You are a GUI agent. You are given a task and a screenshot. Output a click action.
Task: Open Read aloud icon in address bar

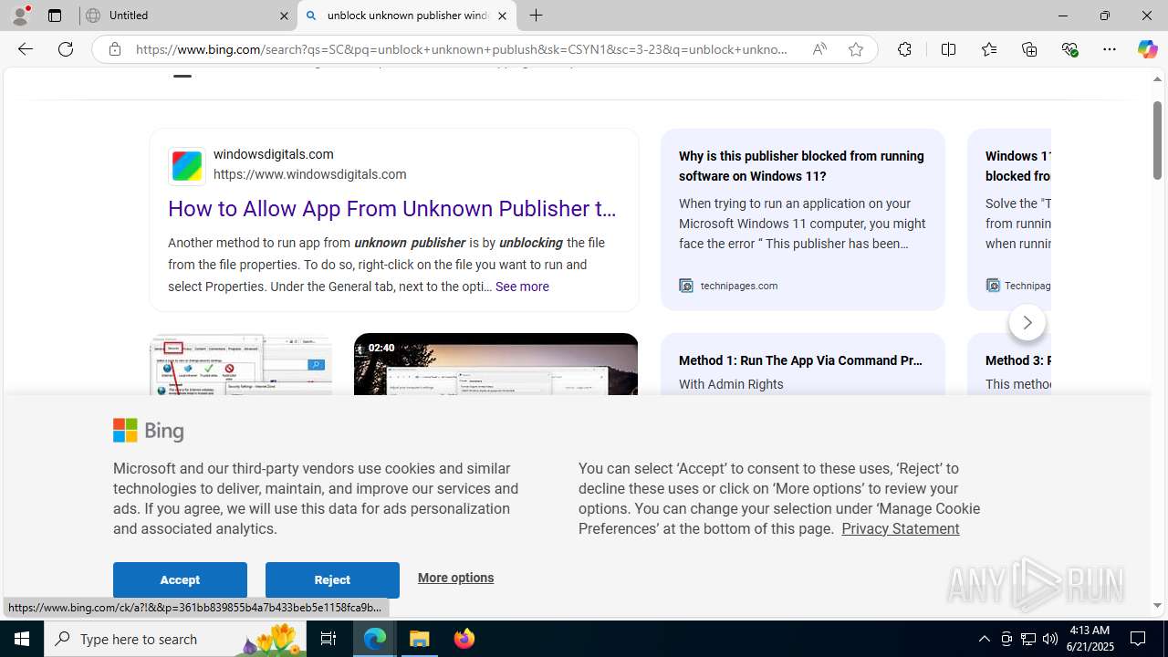tap(819, 49)
